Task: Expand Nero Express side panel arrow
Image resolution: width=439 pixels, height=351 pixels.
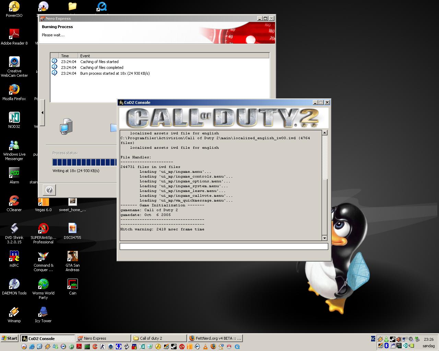Action: (x=42, y=112)
